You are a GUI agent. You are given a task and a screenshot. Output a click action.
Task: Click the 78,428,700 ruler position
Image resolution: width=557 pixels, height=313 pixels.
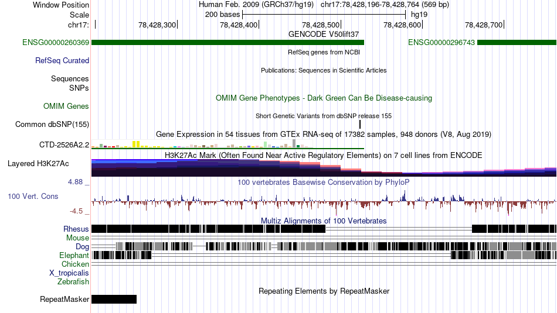(484, 25)
